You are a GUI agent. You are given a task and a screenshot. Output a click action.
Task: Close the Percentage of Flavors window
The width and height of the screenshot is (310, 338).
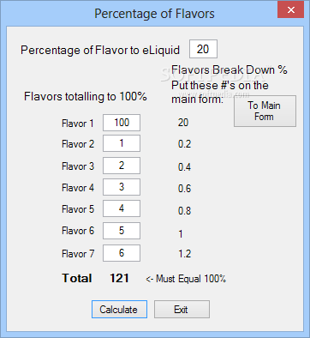pos(290,10)
